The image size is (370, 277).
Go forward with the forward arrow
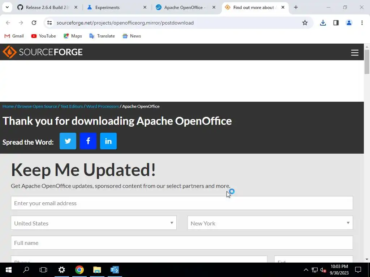[x=21, y=23]
